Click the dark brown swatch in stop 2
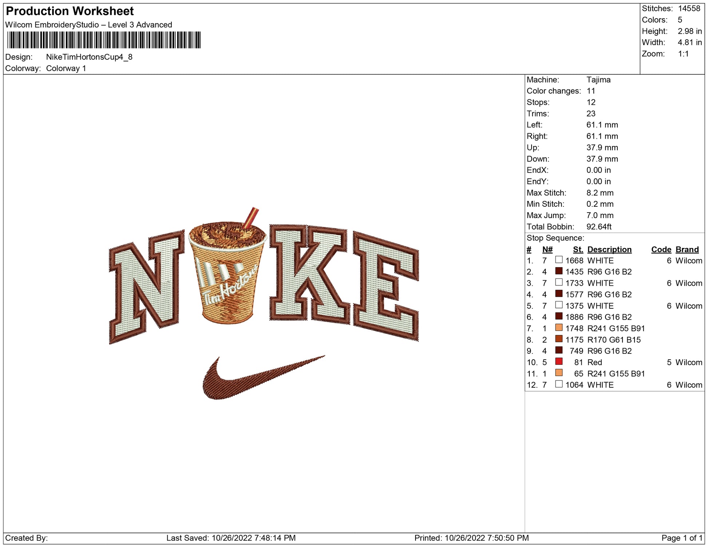The height and width of the screenshot is (545, 708). pyautogui.click(x=559, y=271)
